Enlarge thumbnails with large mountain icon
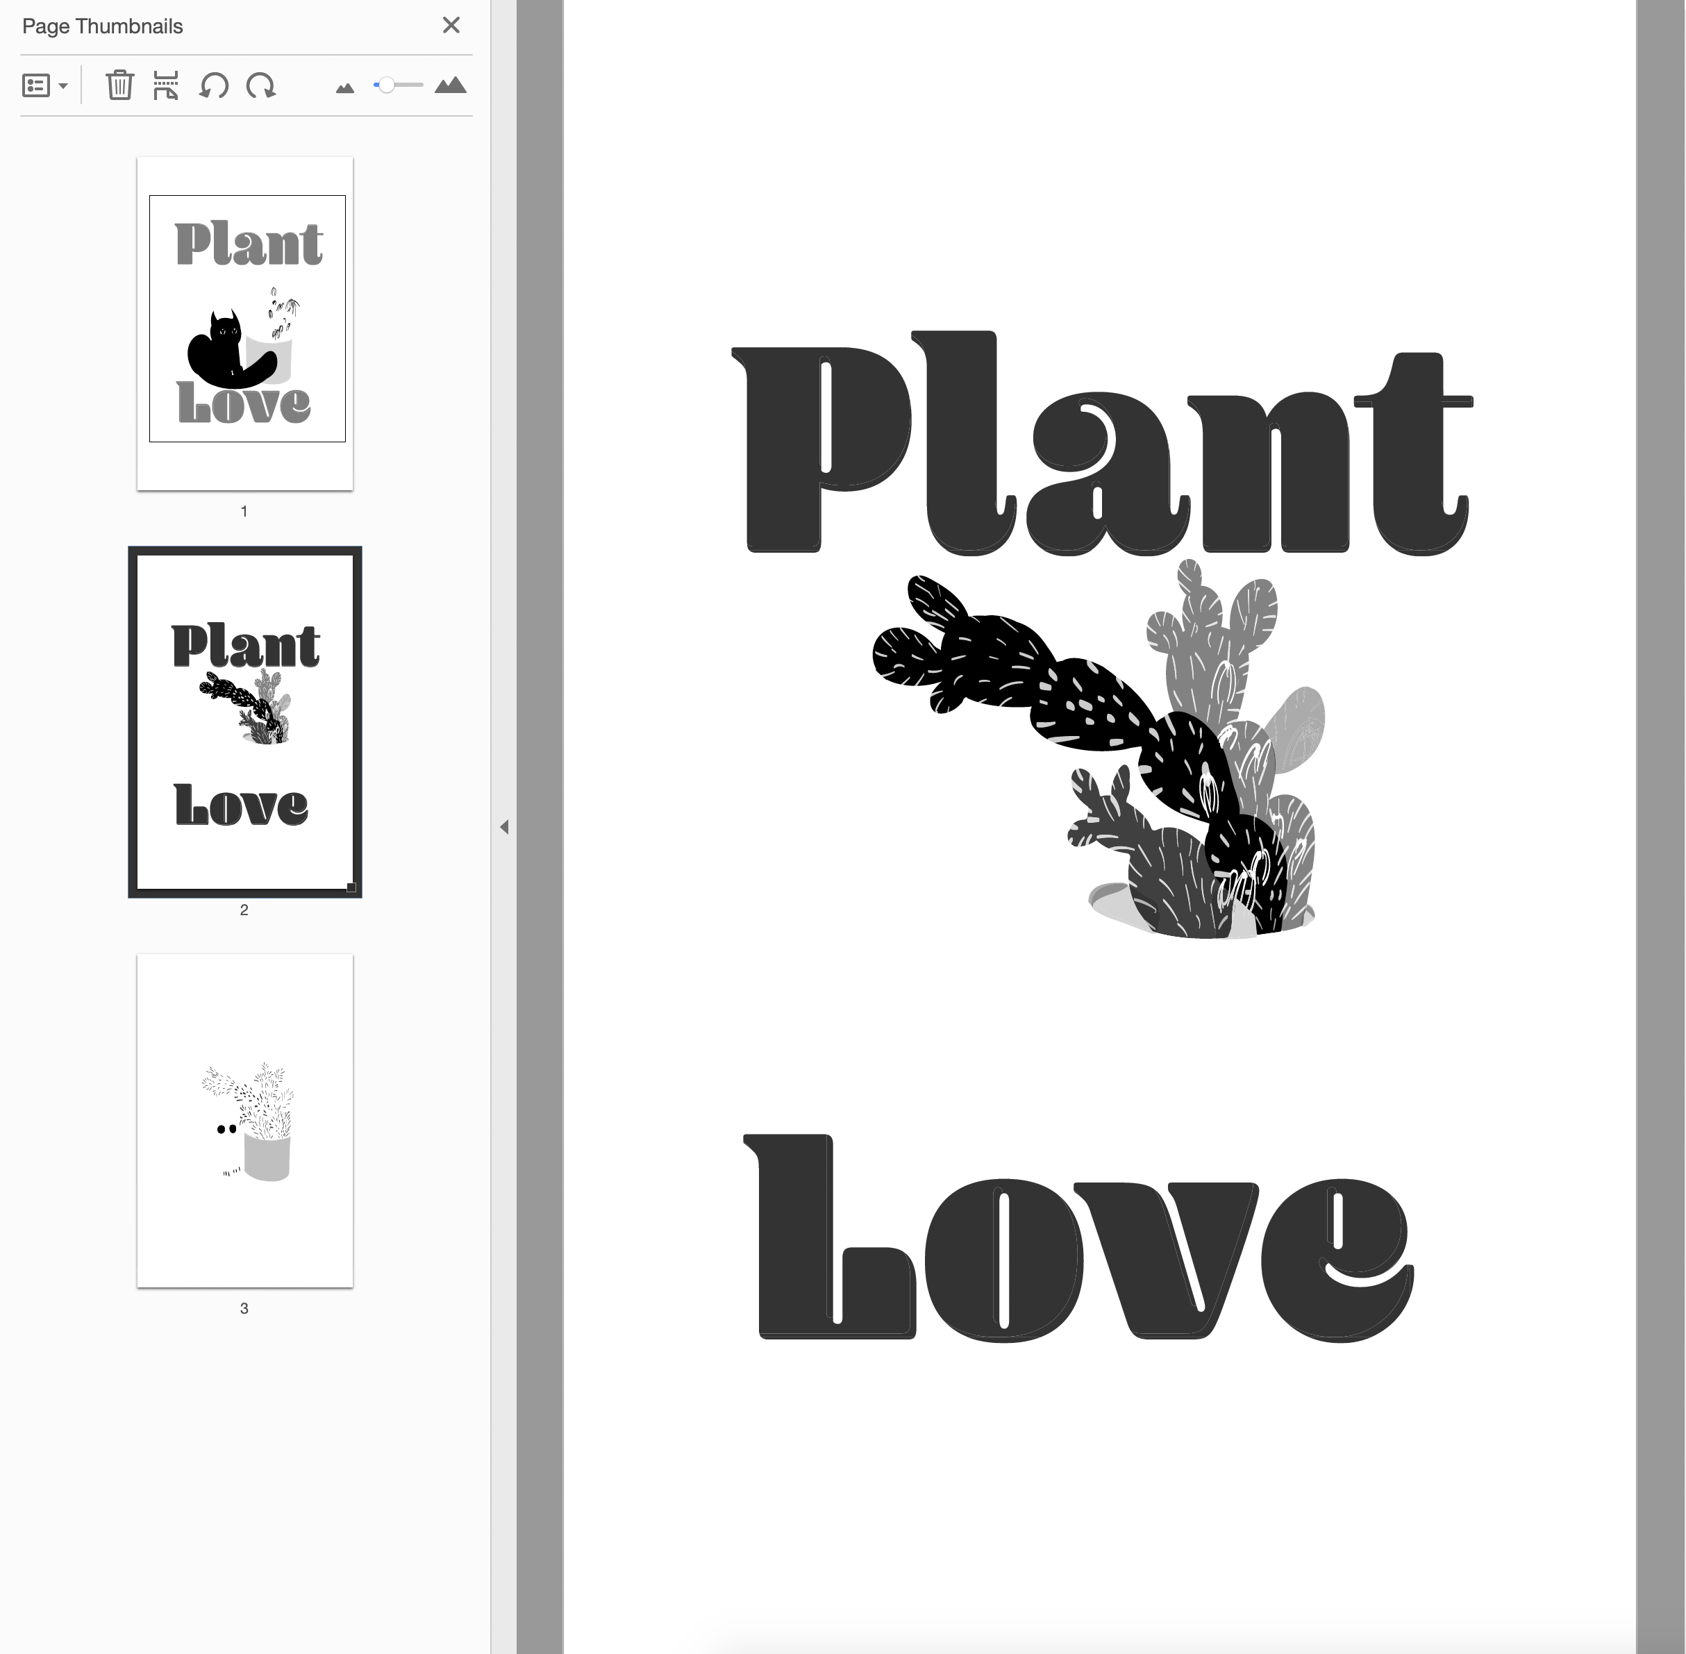 click(x=450, y=85)
